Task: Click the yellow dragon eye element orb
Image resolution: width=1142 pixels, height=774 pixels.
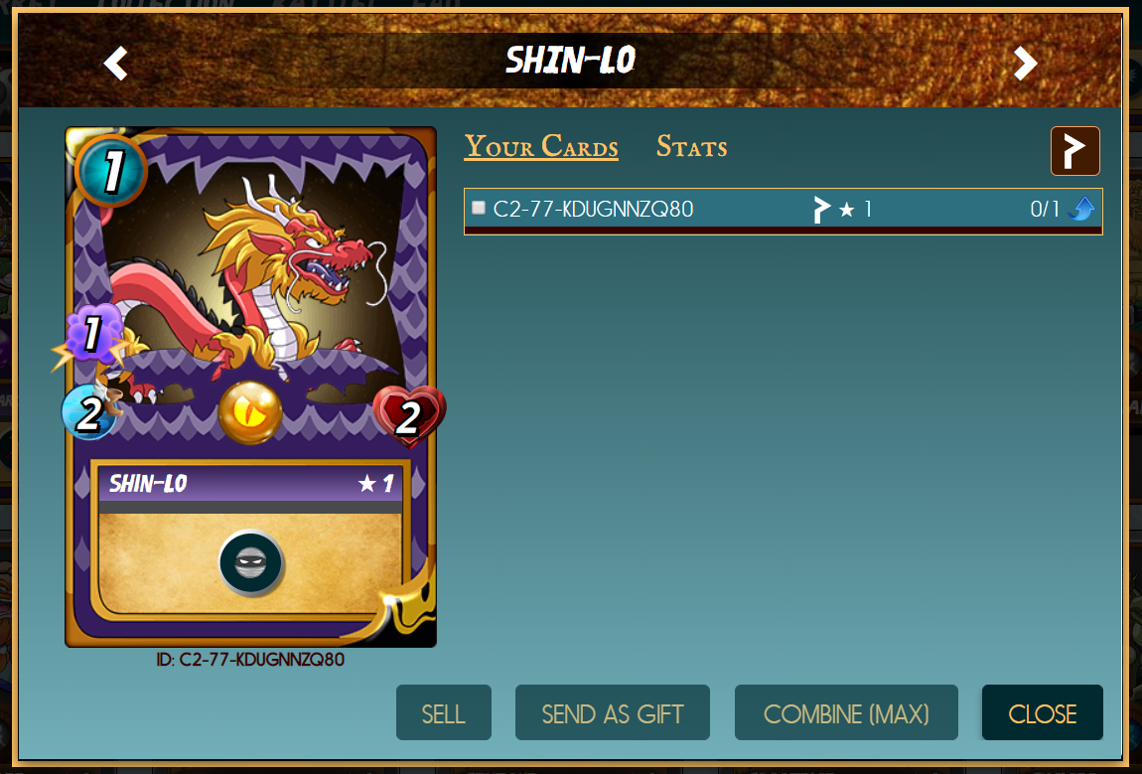Action: pyautogui.click(x=250, y=412)
